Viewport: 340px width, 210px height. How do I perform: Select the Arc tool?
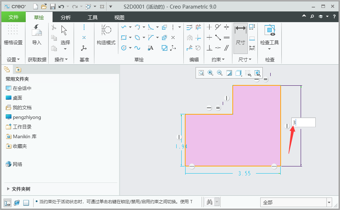[137, 27]
